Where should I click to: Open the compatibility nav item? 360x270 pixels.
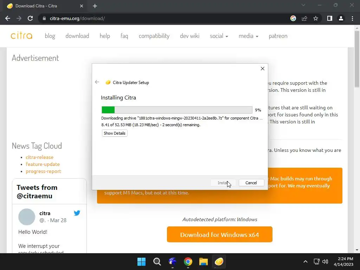pos(154,36)
